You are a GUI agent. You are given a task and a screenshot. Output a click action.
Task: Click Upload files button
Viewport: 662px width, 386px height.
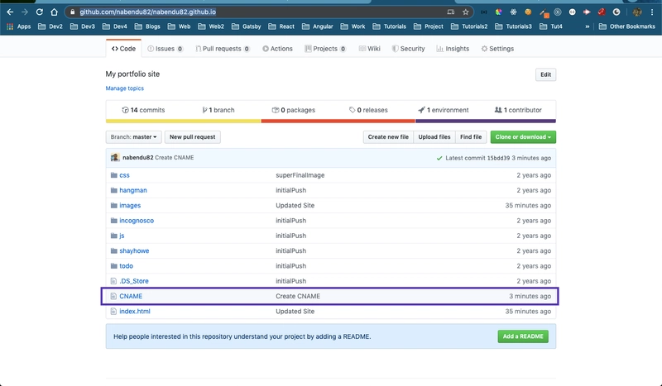coord(434,137)
